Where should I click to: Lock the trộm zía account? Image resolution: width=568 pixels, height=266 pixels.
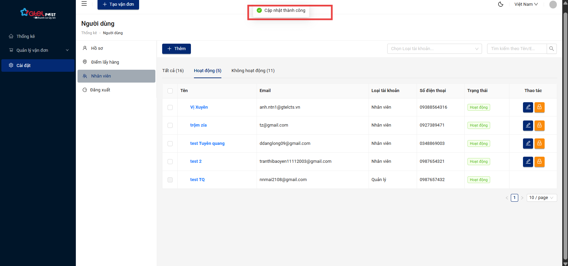point(539,125)
